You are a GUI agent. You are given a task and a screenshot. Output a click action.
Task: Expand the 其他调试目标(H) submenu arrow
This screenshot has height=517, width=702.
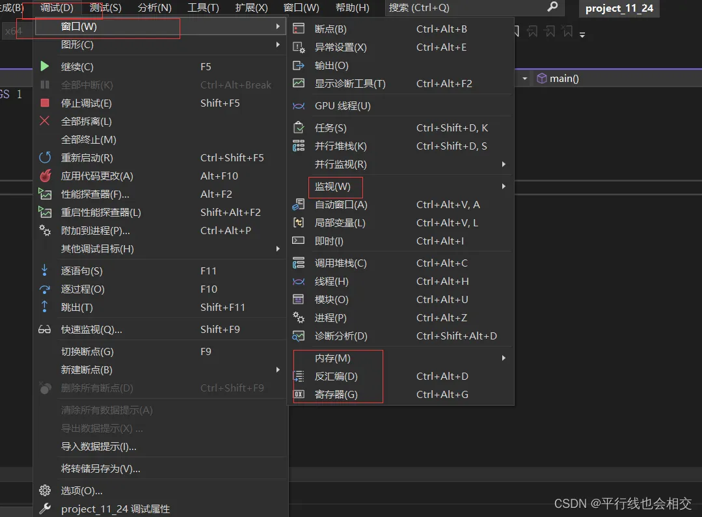tap(278, 248)
